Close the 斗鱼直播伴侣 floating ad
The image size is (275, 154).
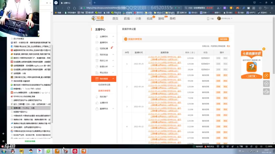coord(264,49)
